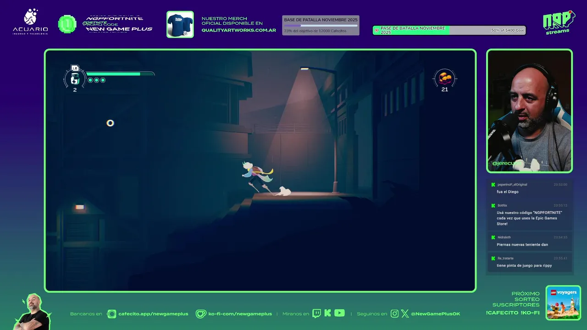Image resolution: width=587 pixels, height=330 pixels.
Task: Click the @jerecuzz handle on webcam
Action: 506,163
